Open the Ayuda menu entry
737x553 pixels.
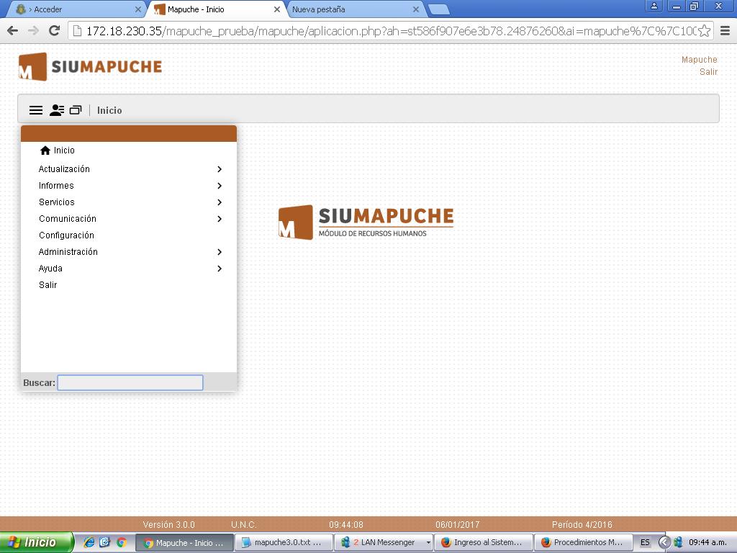click(50, 269)
